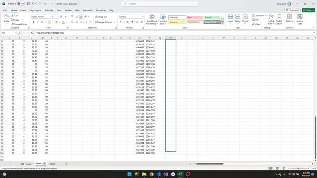Viewport: 317px width, 178px height.
Task: Toggle the AutoSave switch
Action: click(21, 4)
